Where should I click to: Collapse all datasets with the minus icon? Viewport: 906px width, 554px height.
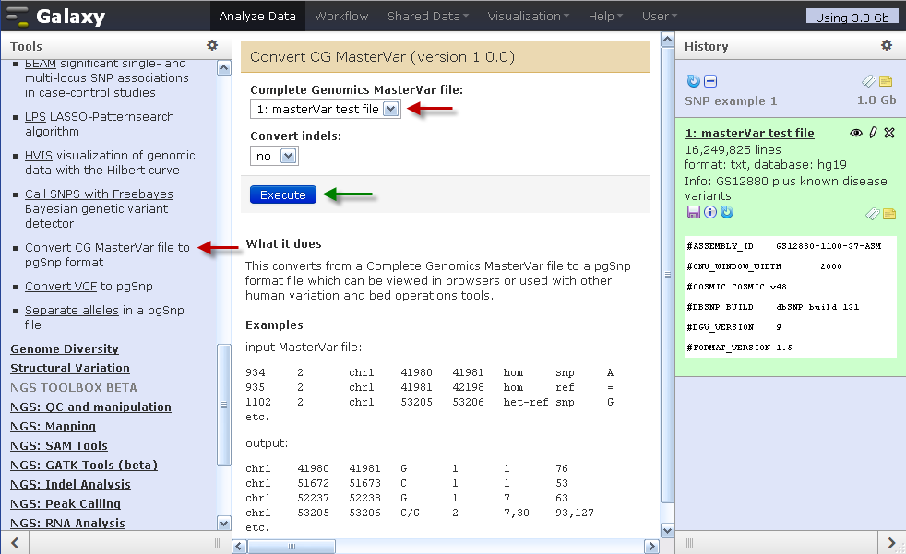click(x=710, y=81)
